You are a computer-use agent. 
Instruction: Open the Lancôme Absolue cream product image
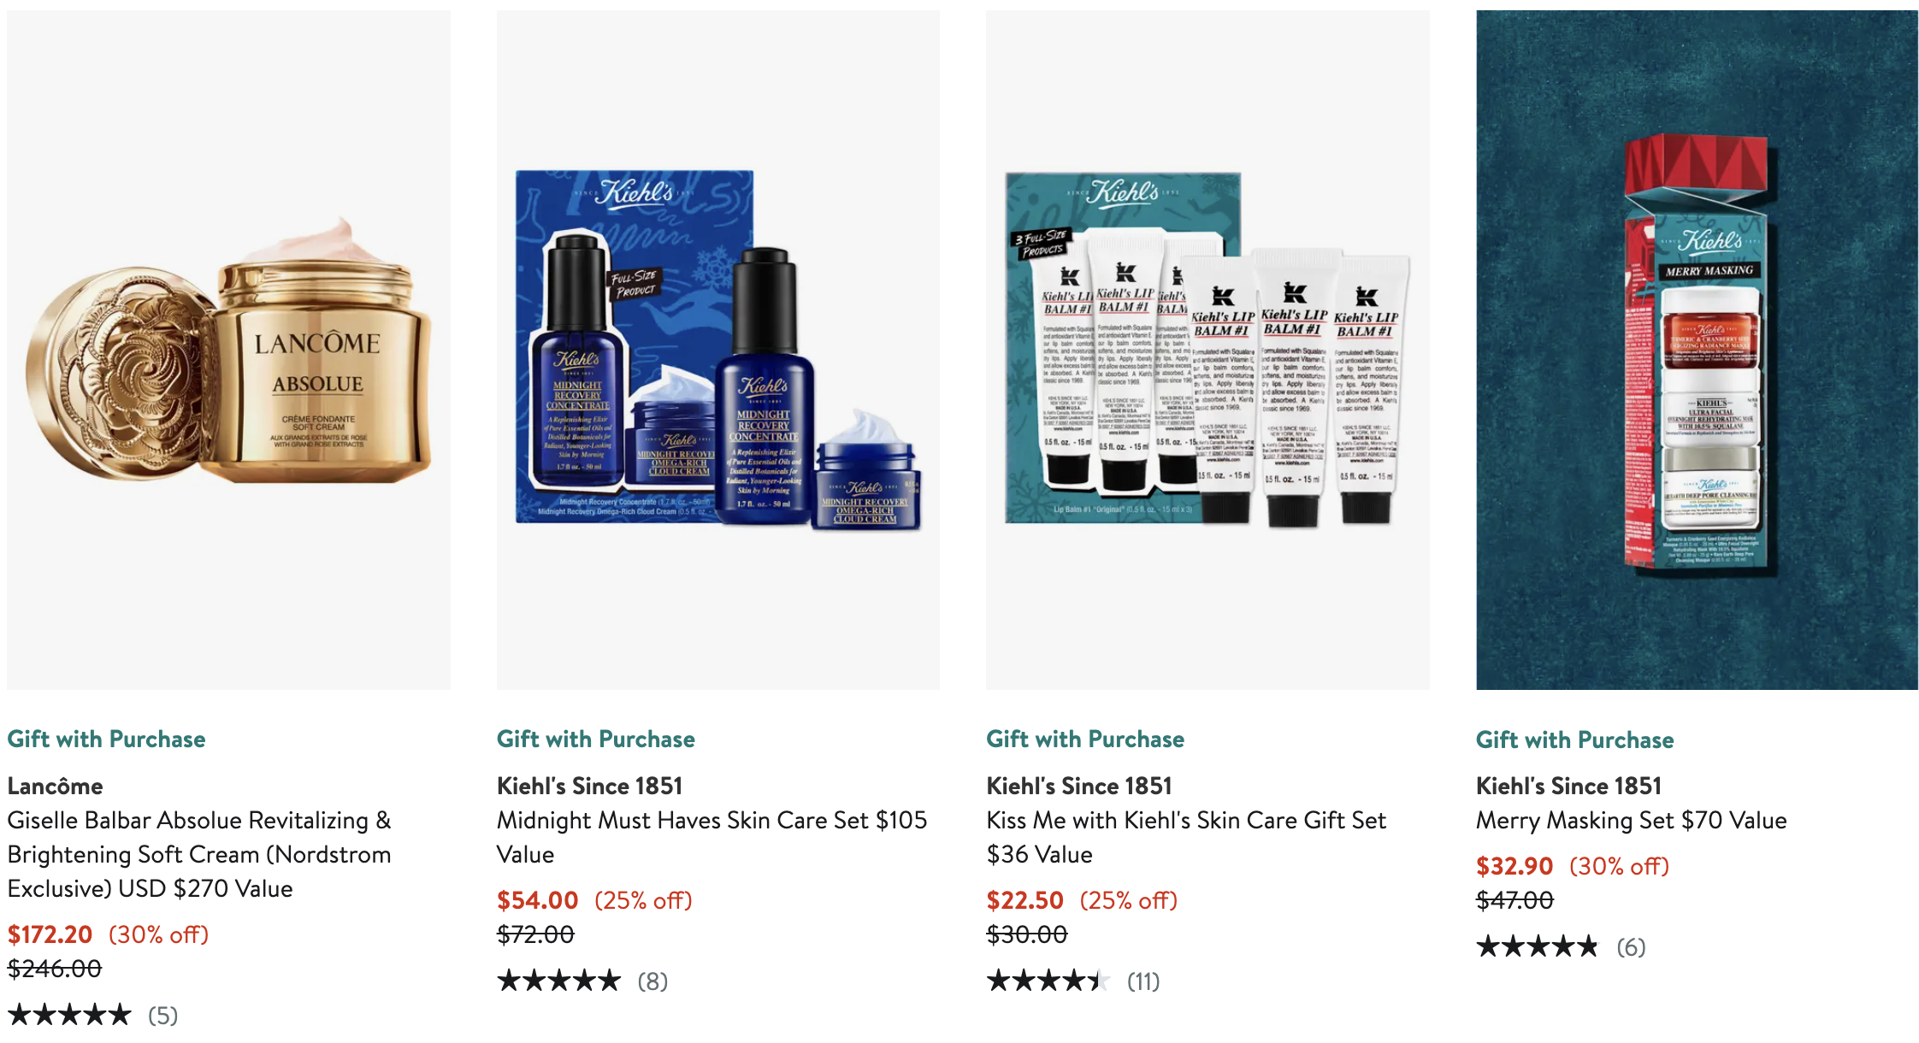228,350
